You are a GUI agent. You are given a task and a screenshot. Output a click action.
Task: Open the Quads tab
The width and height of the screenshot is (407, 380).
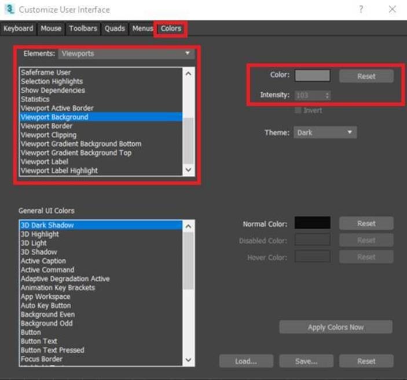[x=115, y=28]
